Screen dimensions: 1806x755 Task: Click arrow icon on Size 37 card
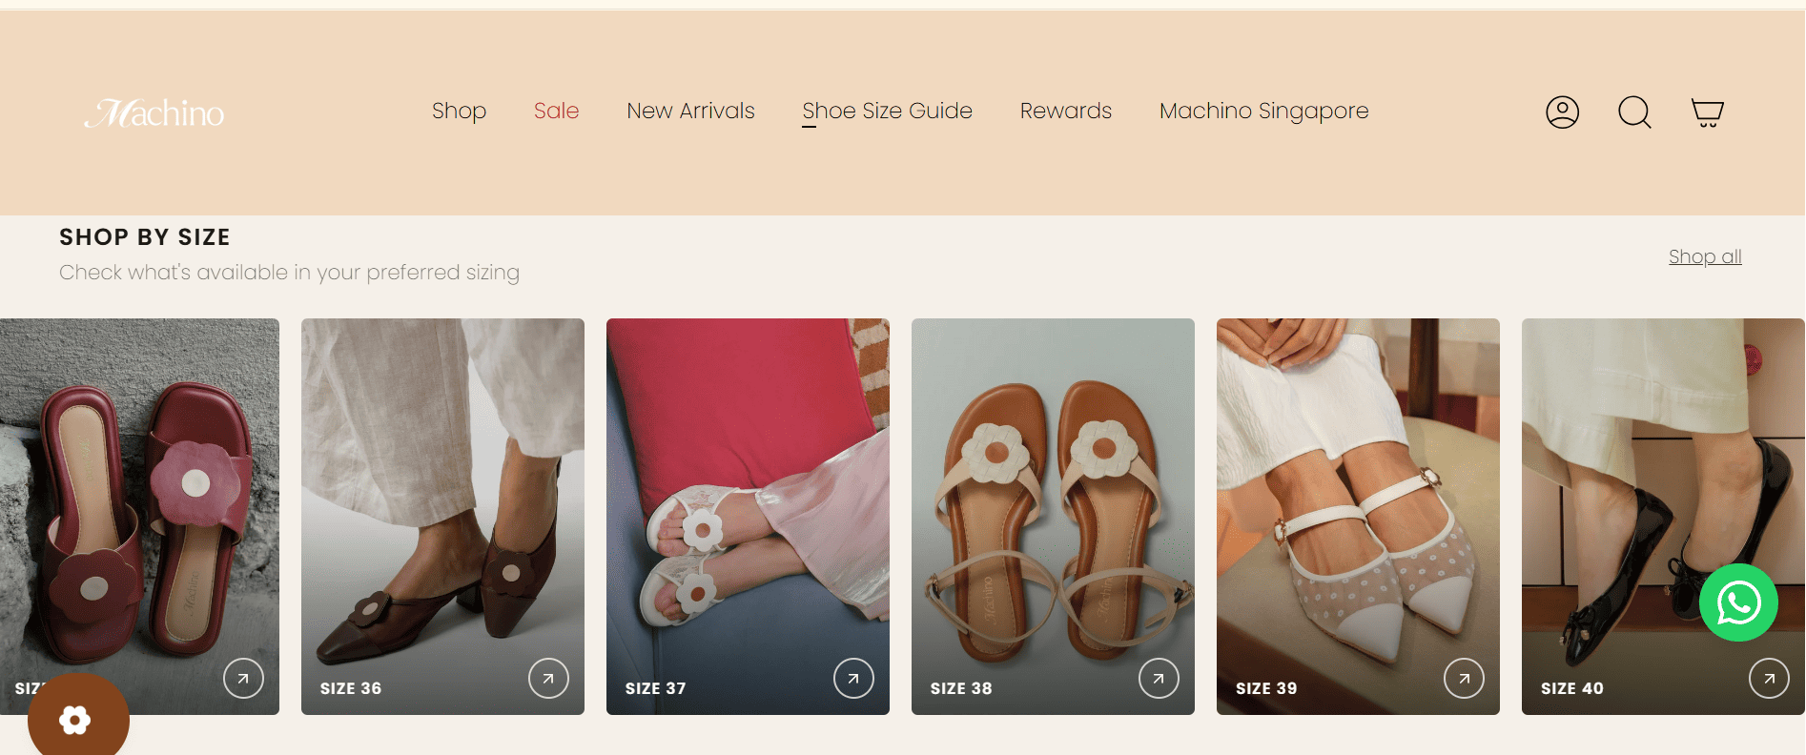click(x=853, y=679)
